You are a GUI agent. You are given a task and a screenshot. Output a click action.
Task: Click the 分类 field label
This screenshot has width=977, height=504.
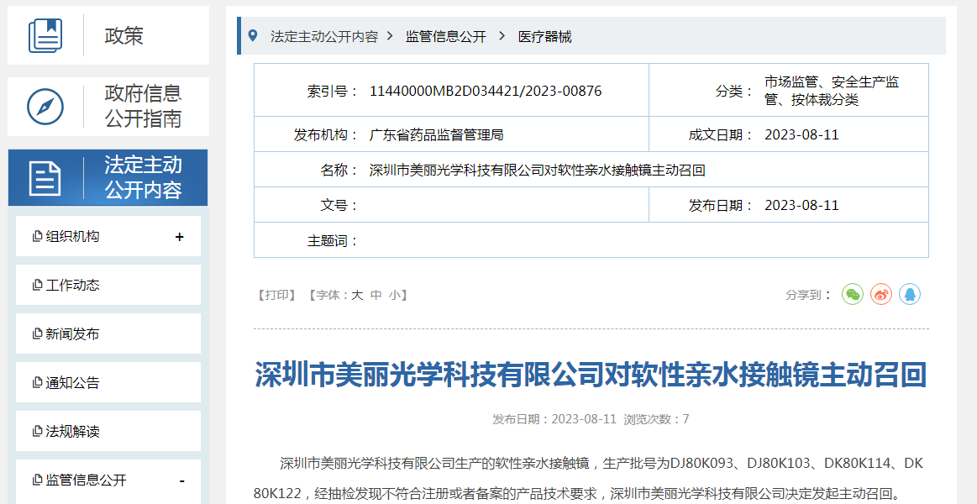pyautogui.click(x=736, y=91)
